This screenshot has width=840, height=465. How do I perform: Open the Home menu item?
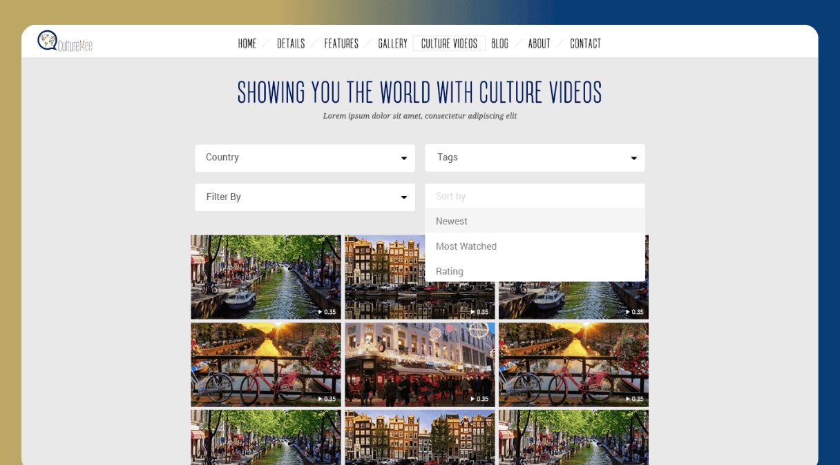pos(247,43)
